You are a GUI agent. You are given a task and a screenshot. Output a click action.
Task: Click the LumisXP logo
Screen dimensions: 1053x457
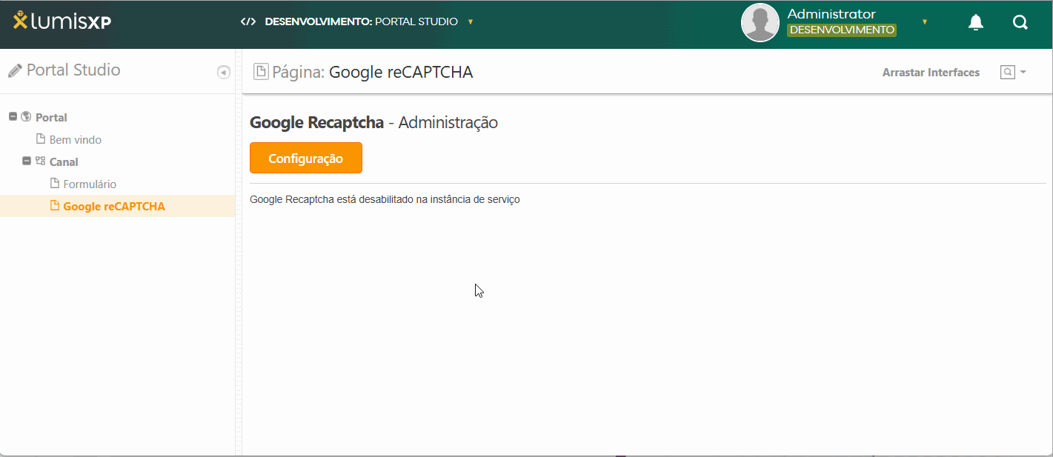62,21
